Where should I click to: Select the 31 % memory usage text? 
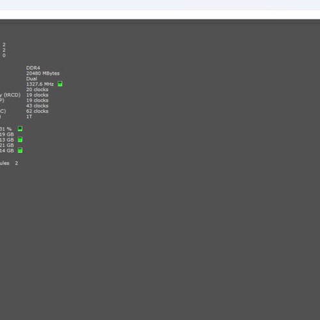pos(6,129)
